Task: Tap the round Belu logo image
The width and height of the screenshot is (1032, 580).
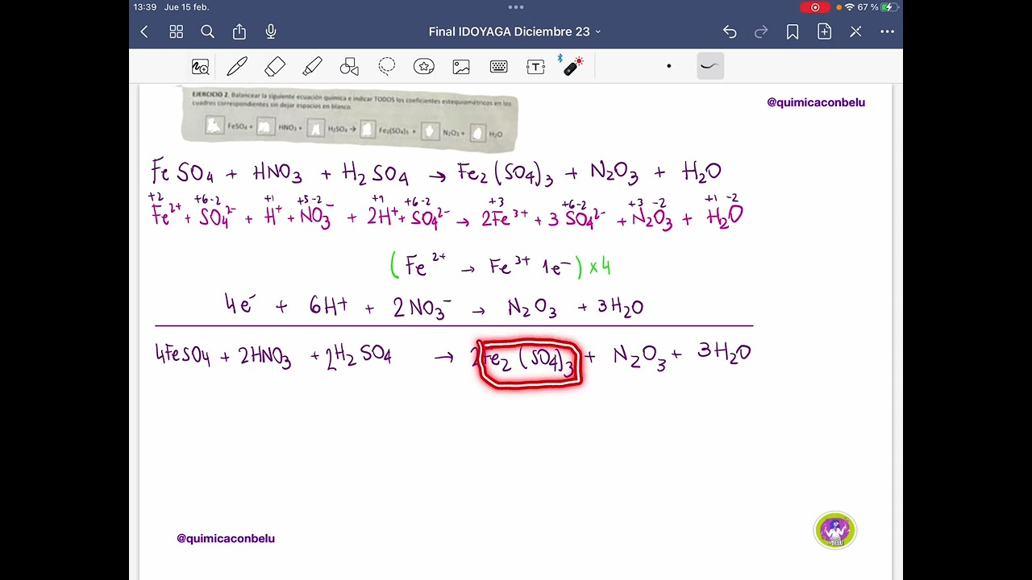Action: point(835,531)
